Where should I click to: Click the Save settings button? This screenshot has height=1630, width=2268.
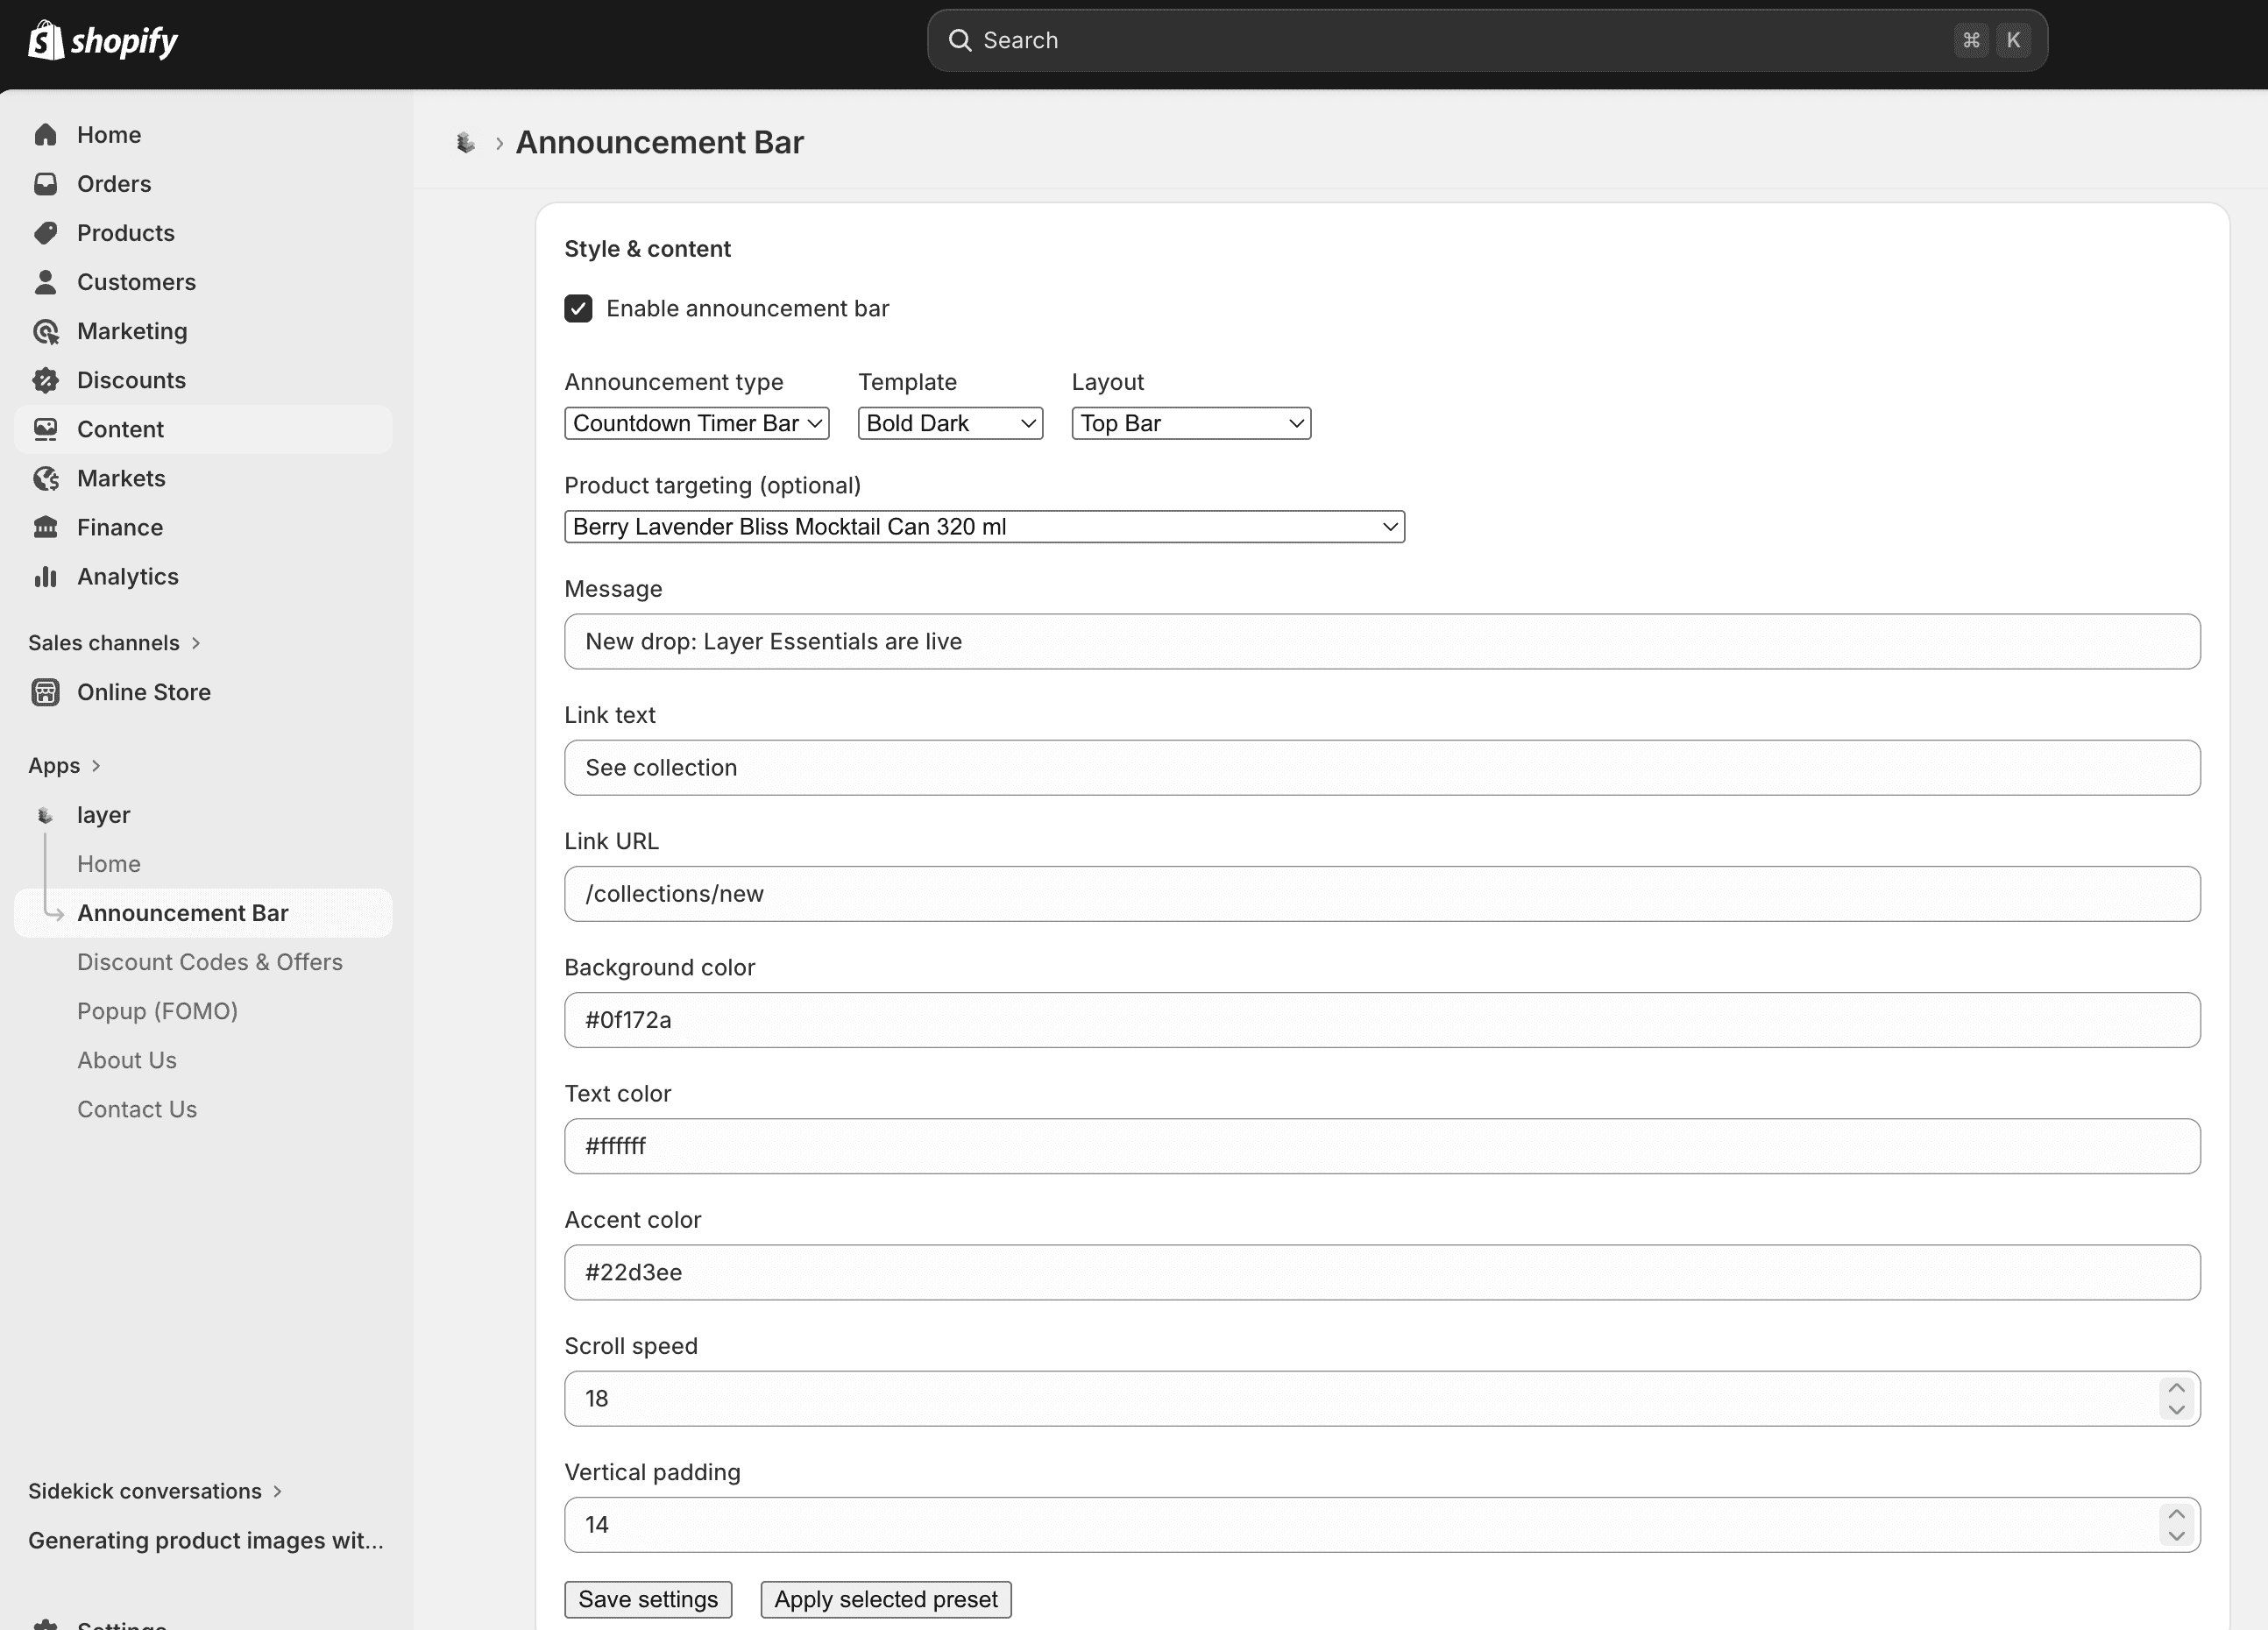click(648, 1598)
